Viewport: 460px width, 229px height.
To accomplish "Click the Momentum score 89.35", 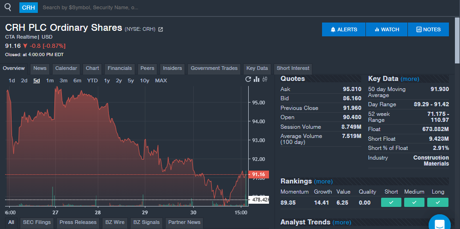I will (288, 203).
